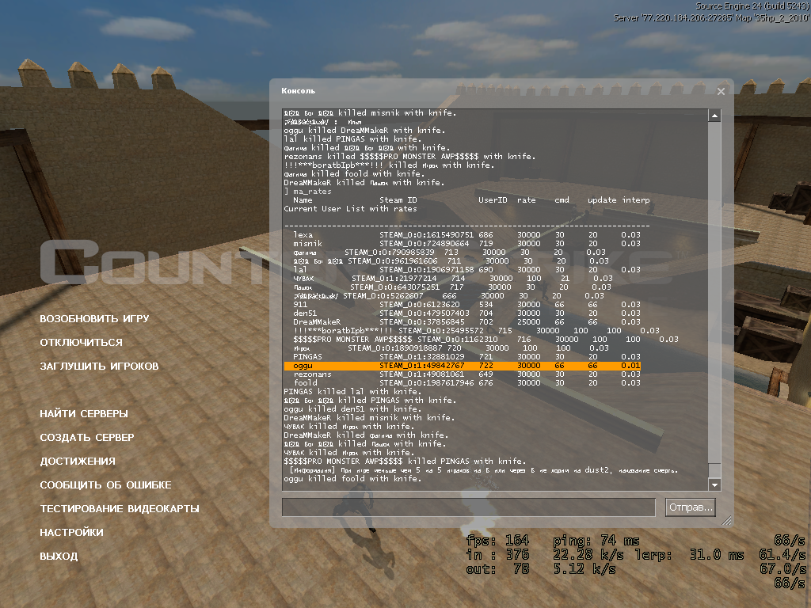Click the console scrollbar thumb
Viewport: 811px width, 608px height.
[x=714, y=471]
